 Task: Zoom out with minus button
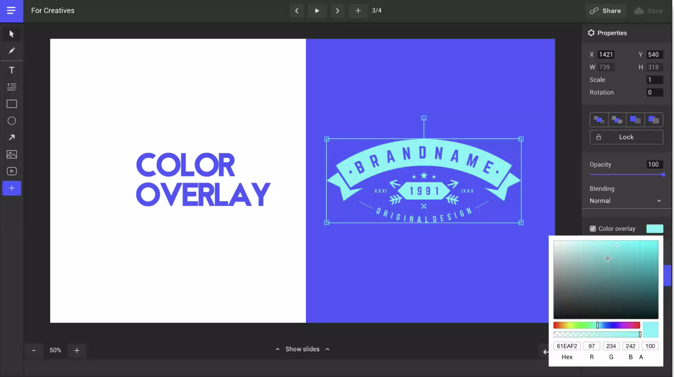(x=34, y=350)
